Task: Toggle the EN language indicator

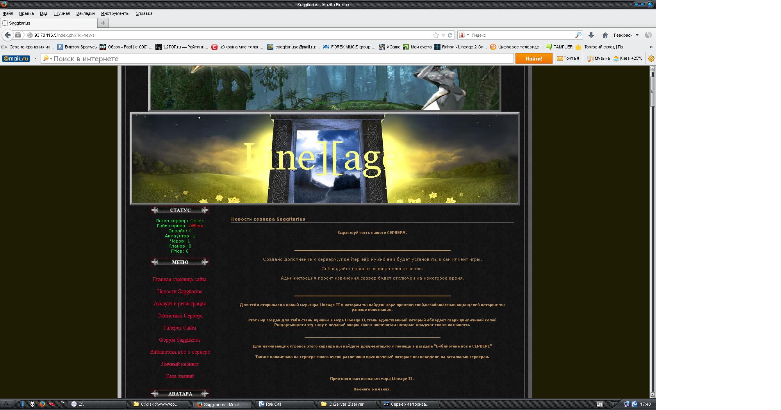Action: 599,404
